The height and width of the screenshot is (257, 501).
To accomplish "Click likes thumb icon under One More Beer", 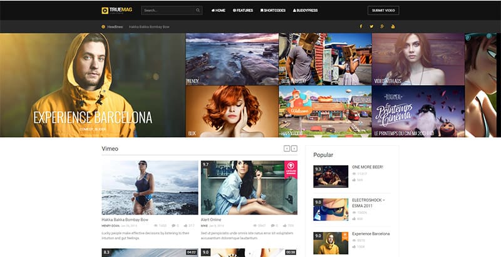I will coord(354,180).
